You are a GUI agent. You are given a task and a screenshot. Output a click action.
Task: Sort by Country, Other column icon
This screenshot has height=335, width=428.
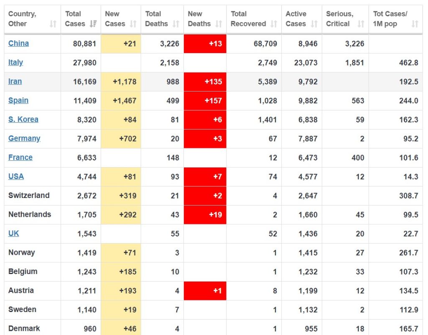tap(53, 24)
